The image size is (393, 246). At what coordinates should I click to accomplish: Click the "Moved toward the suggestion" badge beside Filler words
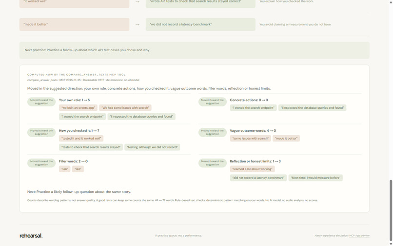pos(41,163)
